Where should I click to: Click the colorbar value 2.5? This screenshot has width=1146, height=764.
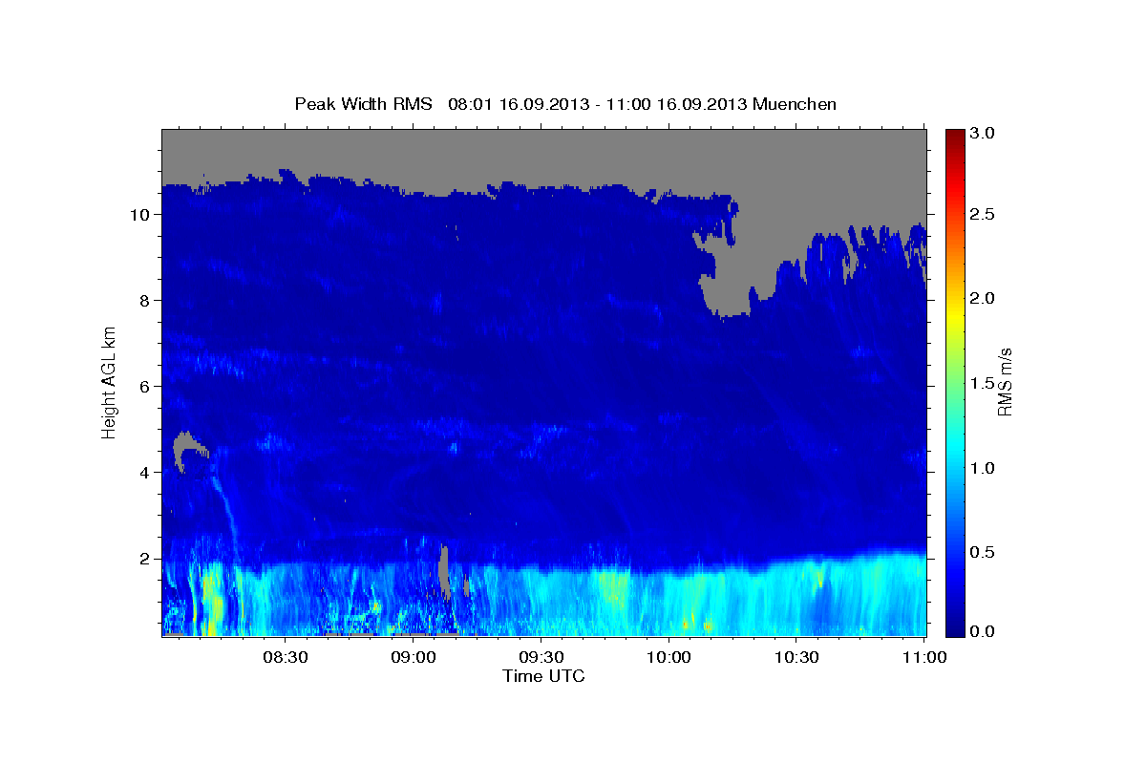pyautogui.click(x=985, y=214)
